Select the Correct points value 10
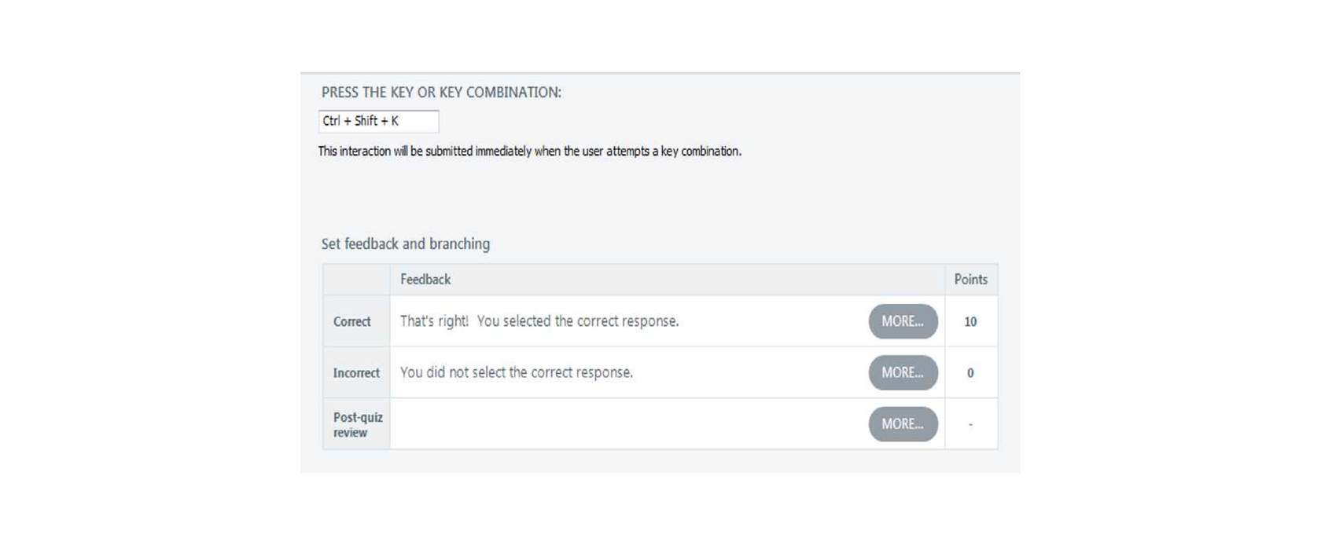Screen dimensions: 1321x553 point(970,321)
